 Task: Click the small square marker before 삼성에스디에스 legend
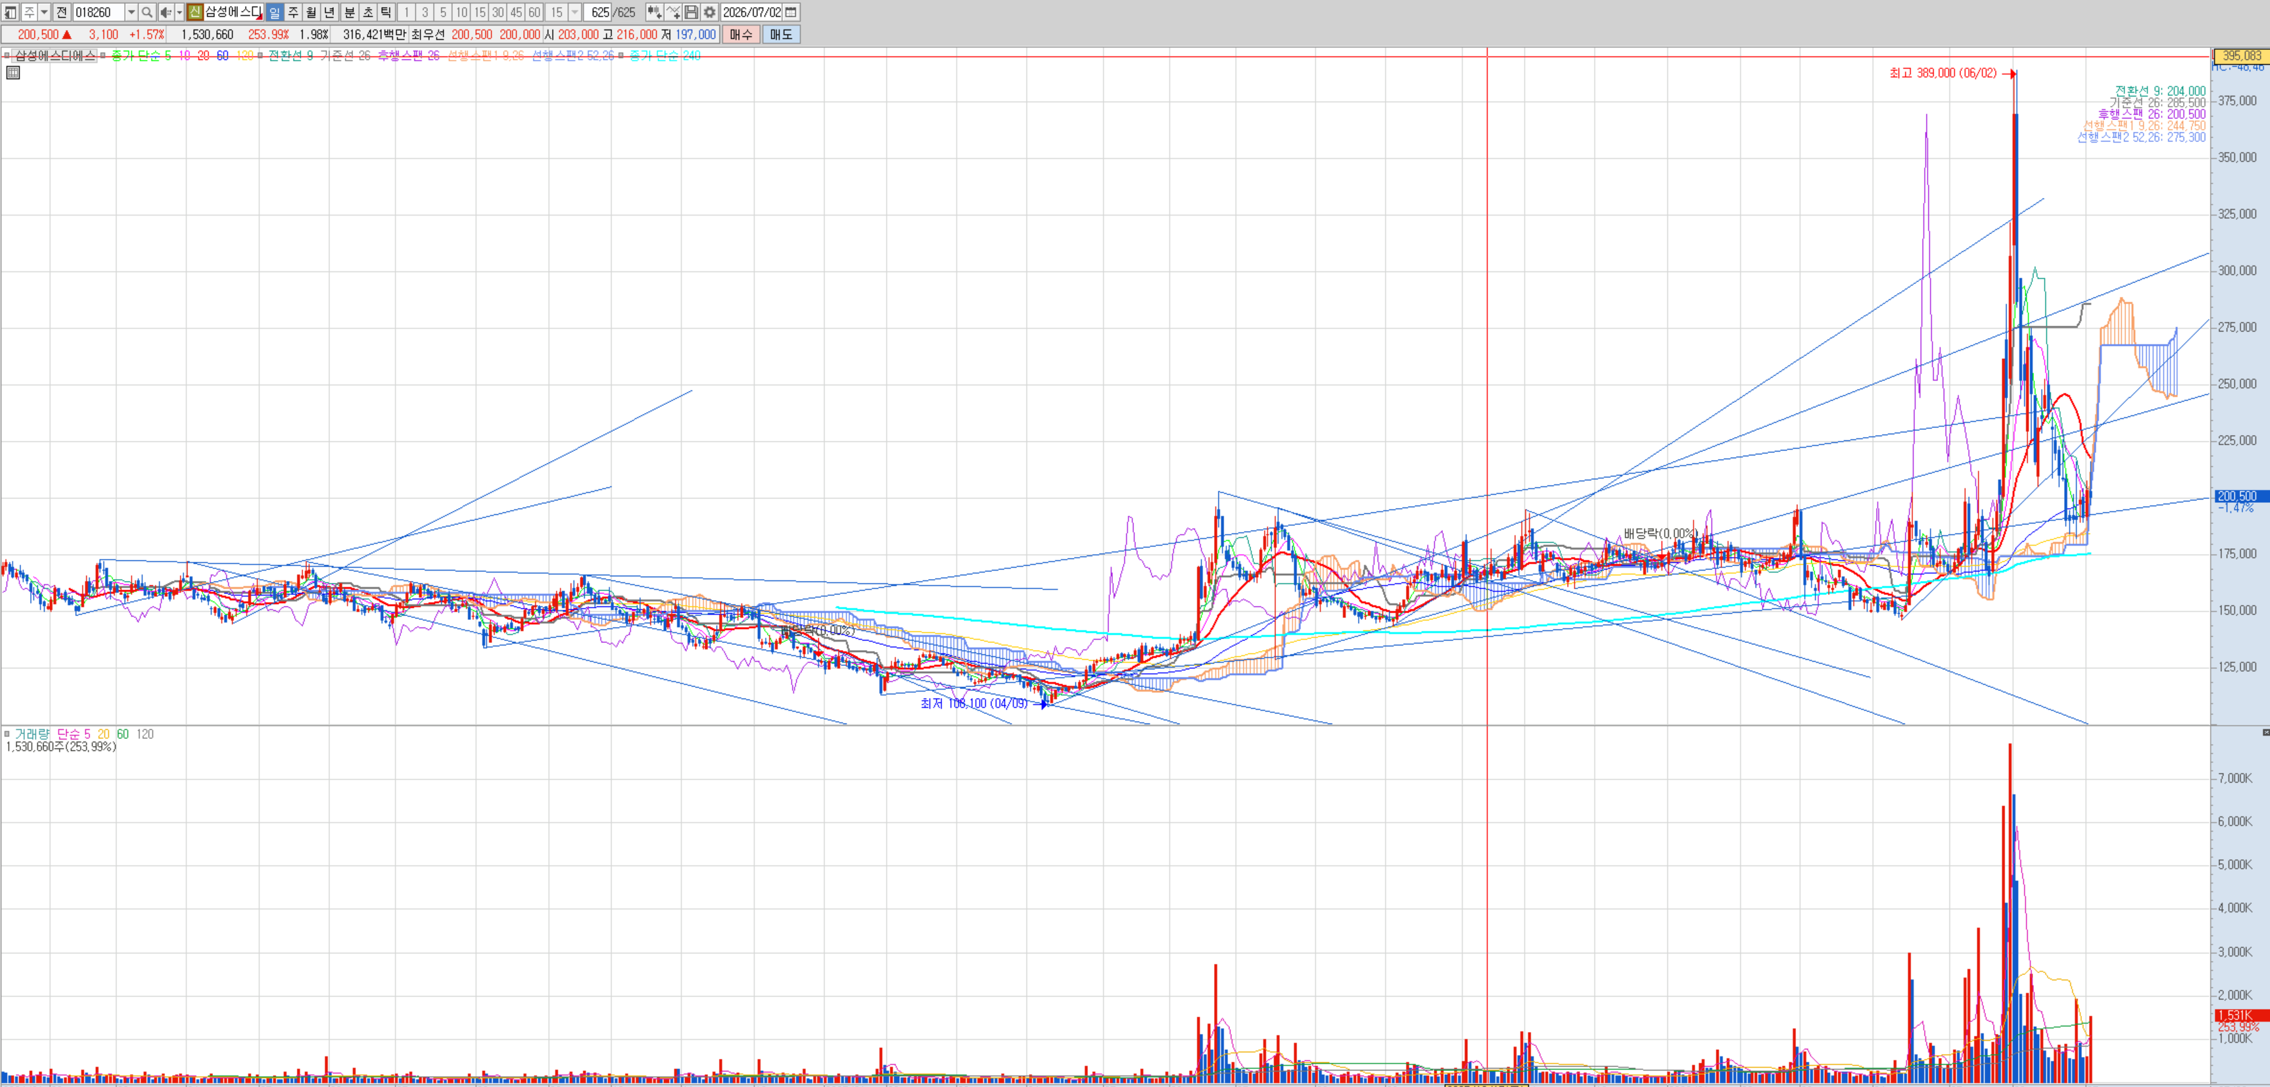click(7, 56)
